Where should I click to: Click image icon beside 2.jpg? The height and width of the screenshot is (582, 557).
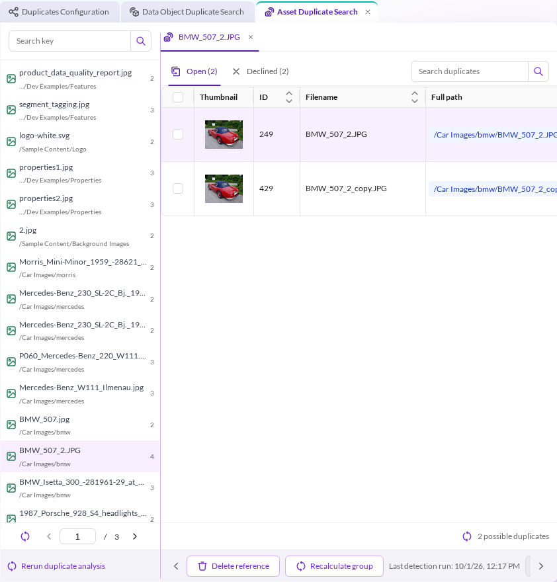point(11,236)
